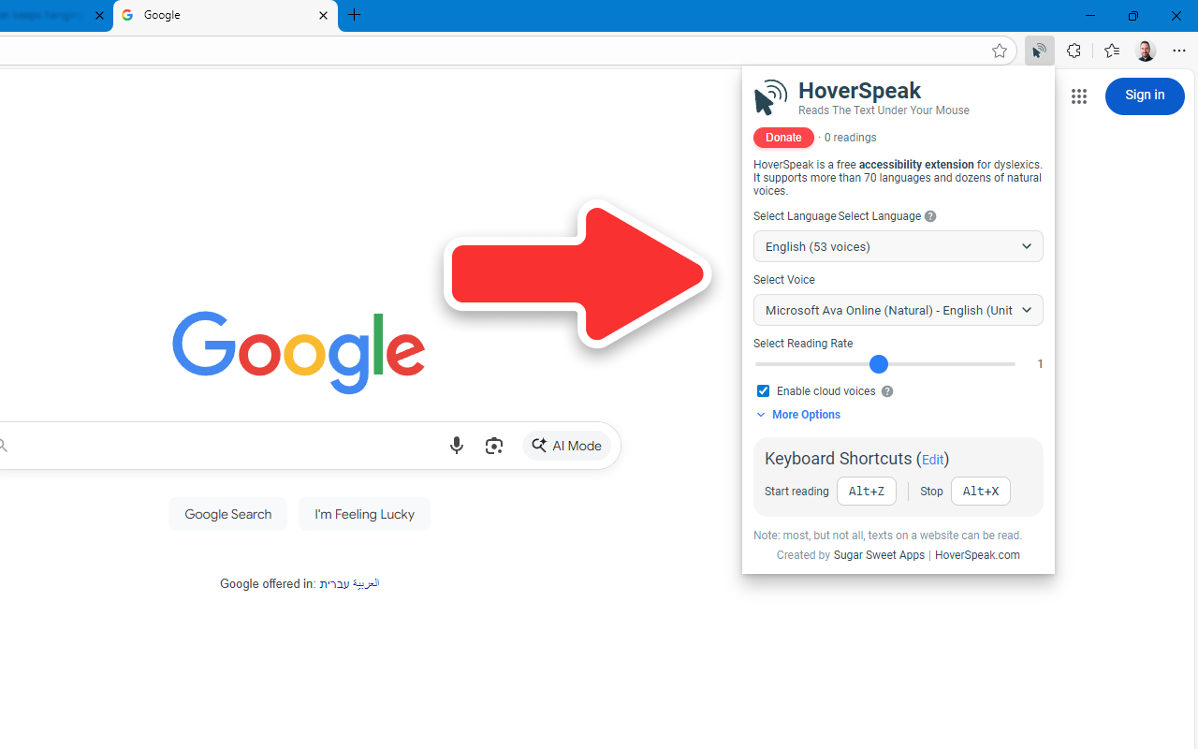Viewport: 1198px width, 749px height.
Task: Click the Google search input field
Action: click(225, 446)
